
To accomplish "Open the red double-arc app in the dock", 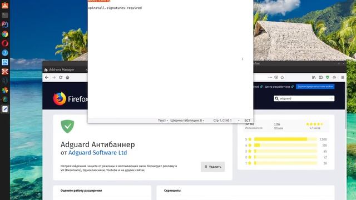I will [x=5, y=72].
